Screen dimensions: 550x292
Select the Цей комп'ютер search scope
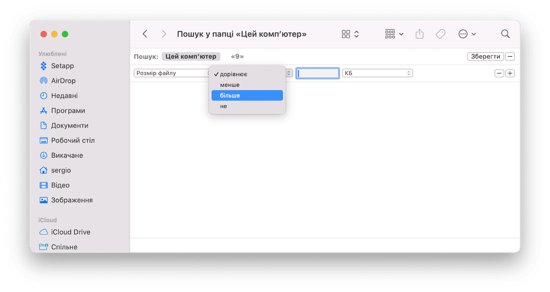tap(191, 57)
